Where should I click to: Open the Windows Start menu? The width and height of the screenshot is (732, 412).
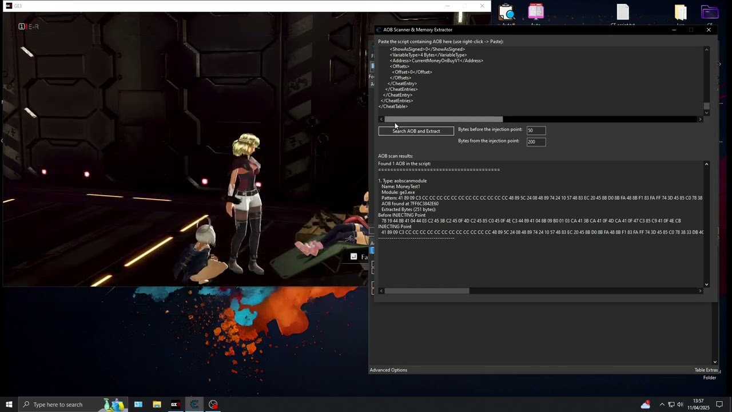tap(9, 405)
